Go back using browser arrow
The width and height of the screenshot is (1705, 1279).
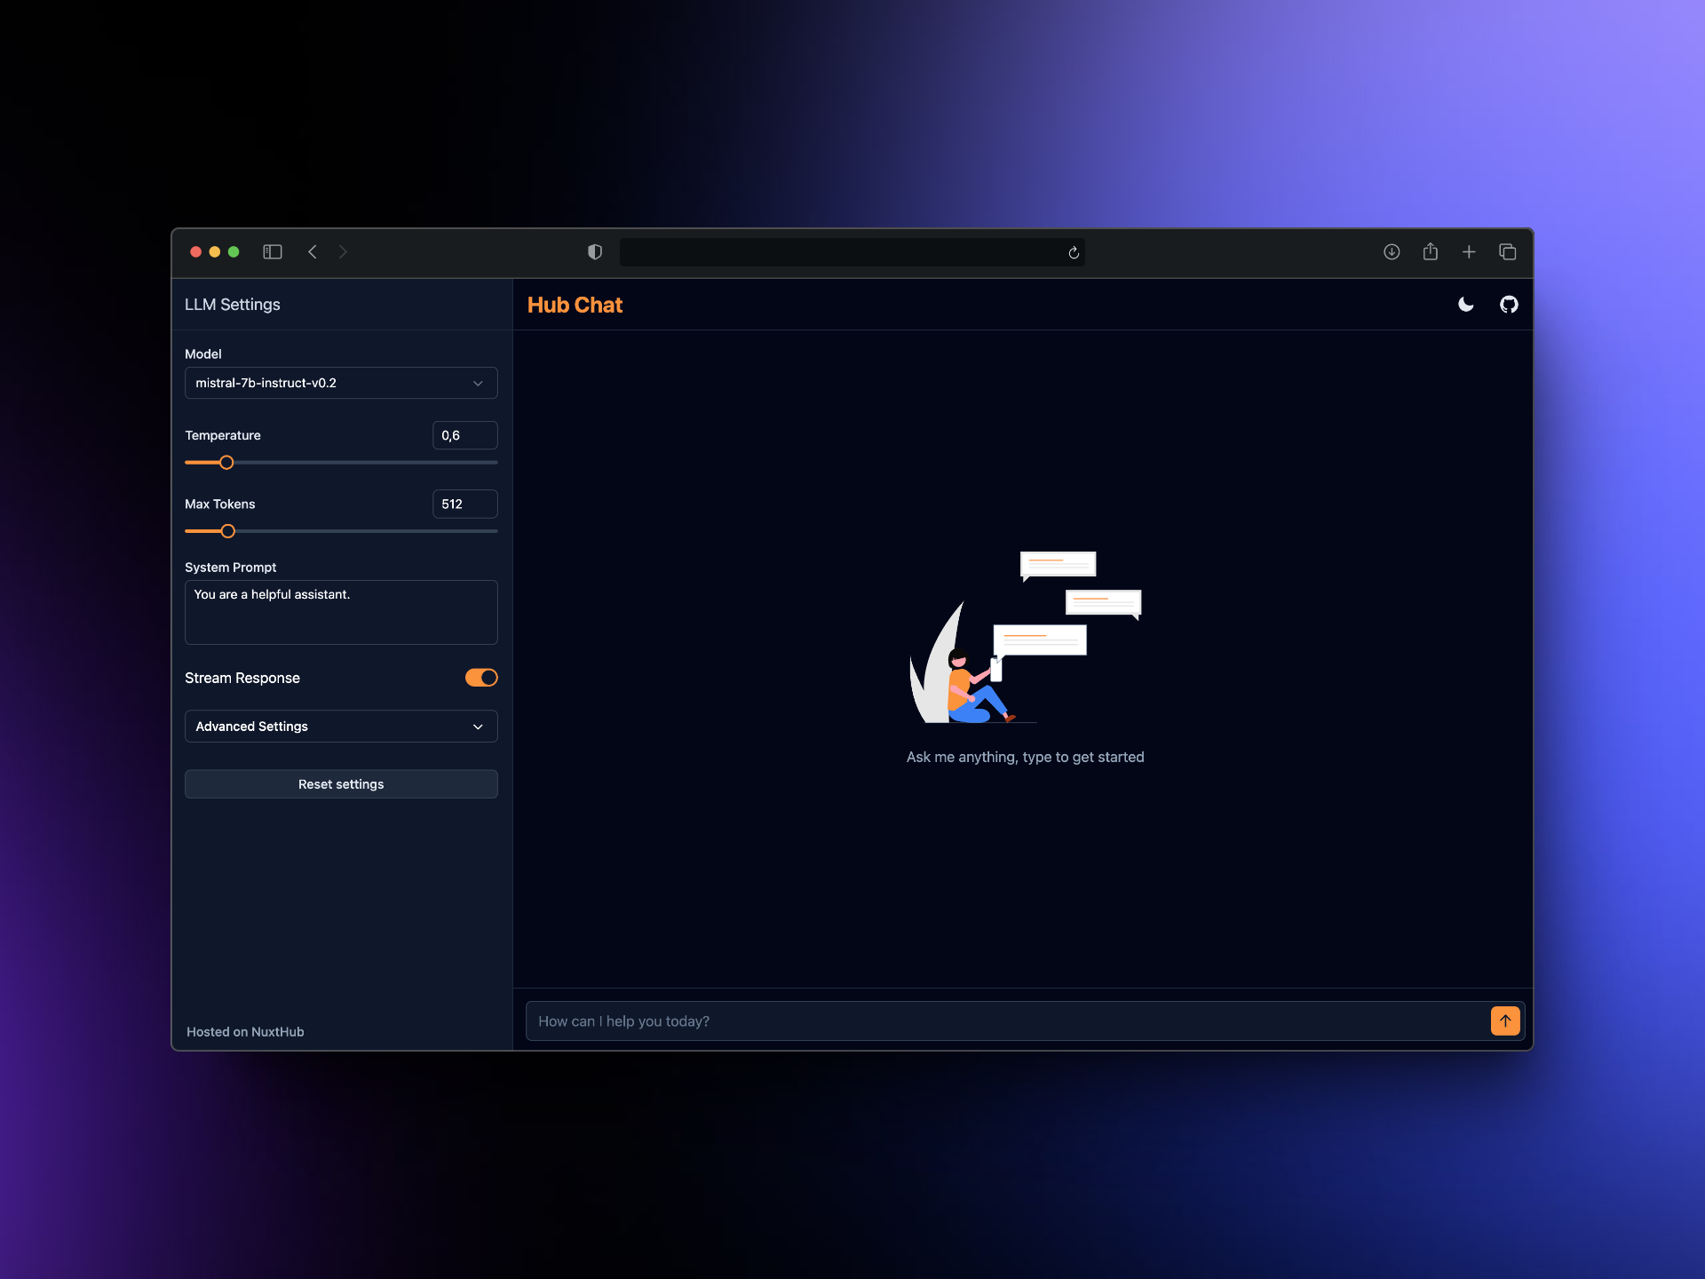313,252
